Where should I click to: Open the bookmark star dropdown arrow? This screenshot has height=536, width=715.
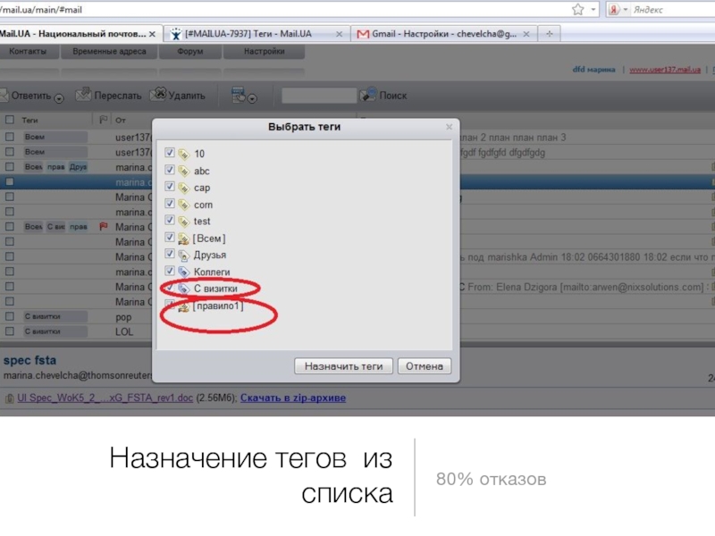(593, 10)
